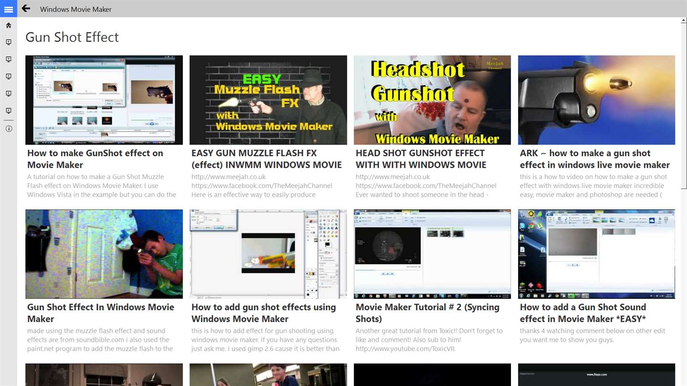This screenshot has height=386, width=687.
Task: Open title How to make GunShot effect on Movie Maker
Action: tap(95, 159)
